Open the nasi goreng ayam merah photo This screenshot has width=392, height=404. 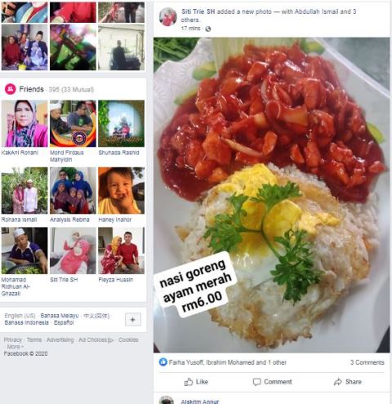(x=272, y=195)
